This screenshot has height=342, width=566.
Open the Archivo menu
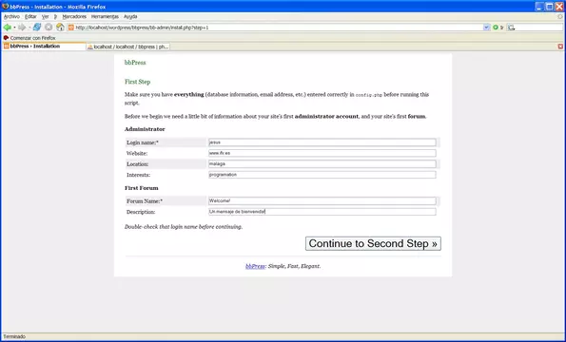coord(11,16)
